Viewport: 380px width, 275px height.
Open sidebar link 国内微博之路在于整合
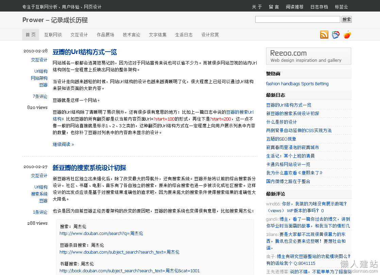pos(288,181)
